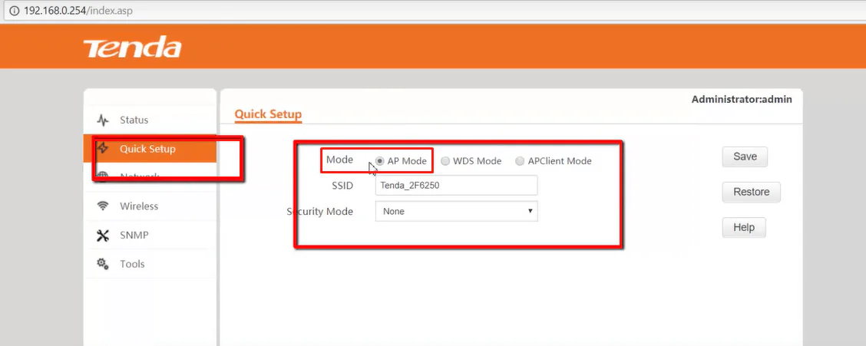Click the SNMP tools icon

(103, 235)
